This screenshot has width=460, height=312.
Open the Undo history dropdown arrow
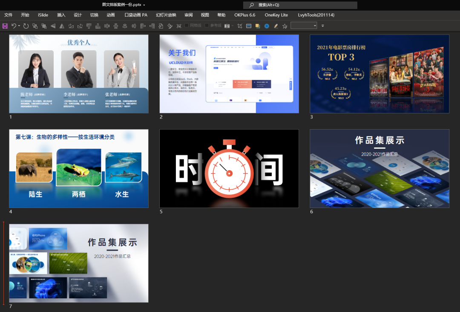(x=19, y=26)
